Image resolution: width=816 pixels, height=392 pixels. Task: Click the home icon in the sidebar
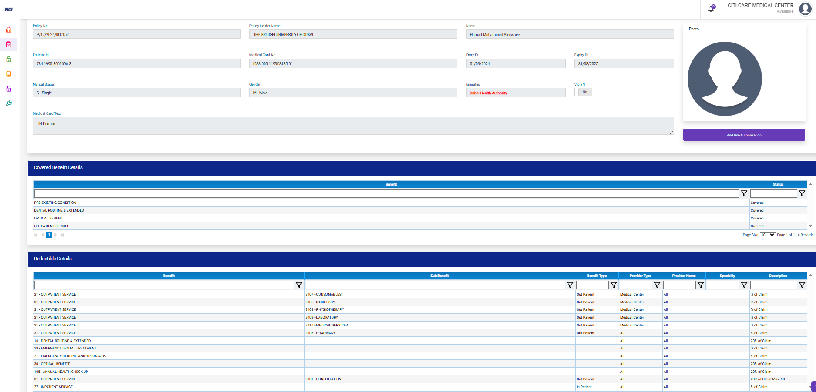click(x=9, y=30)
